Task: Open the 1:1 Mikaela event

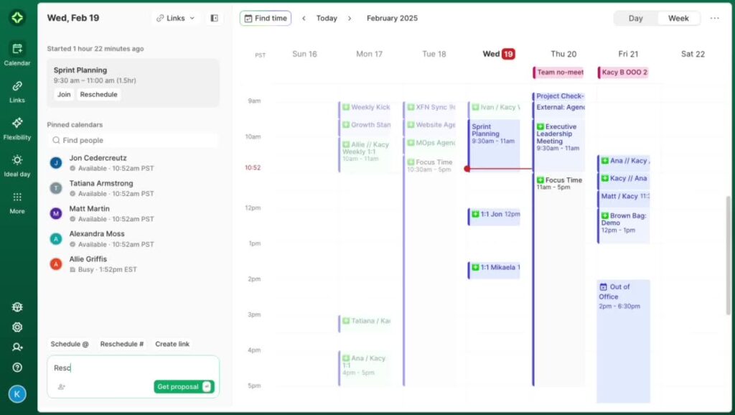Action: (x=494, y=270)
